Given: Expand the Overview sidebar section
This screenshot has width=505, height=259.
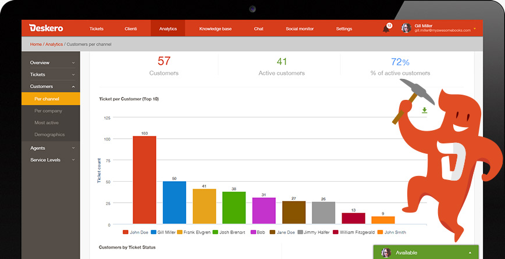Looking at the screenshot, I should click(x=51, y=63).
